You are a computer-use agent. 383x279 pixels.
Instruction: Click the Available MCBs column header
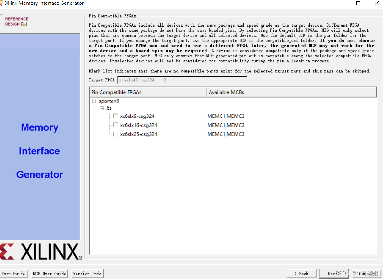pos(226,92)
